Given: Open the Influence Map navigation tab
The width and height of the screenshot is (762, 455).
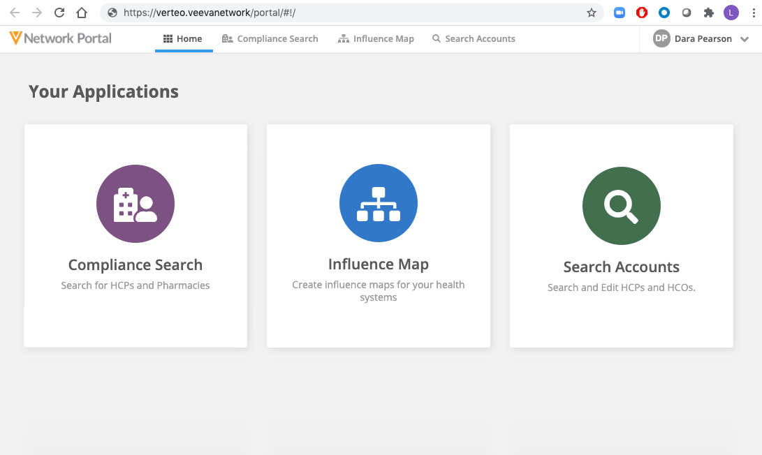Looking at the screenshot, I should 376,39.
